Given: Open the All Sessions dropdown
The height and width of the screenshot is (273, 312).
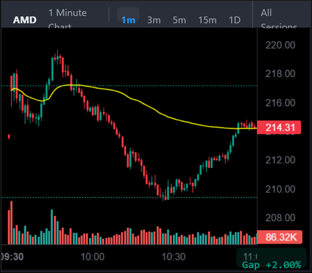Looking at the screenshot, I should coord(279,18).
